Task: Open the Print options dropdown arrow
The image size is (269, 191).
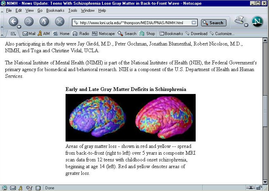Action: pyautogui.click(x=246, y=25)
